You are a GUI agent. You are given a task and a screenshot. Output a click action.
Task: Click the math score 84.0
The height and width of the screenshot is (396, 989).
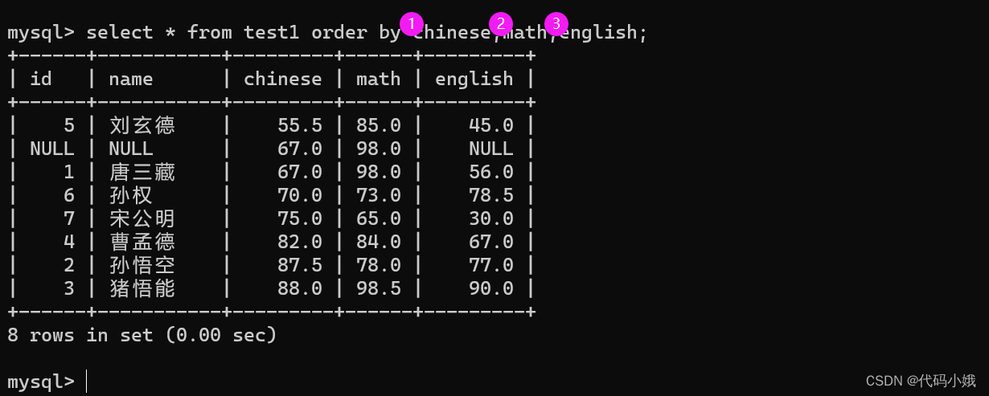click(379, 242)
